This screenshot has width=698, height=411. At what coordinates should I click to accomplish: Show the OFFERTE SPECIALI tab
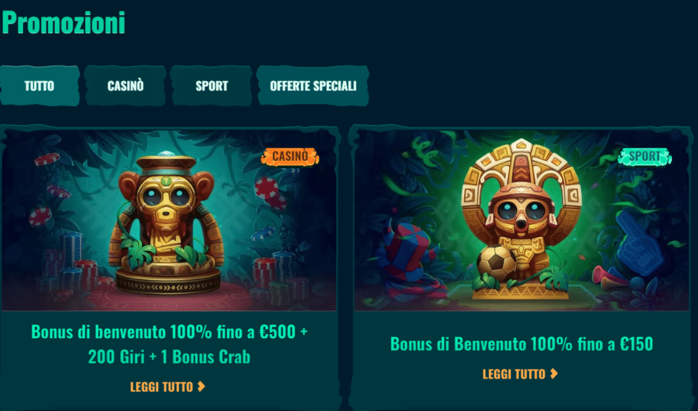click(313, 86)
